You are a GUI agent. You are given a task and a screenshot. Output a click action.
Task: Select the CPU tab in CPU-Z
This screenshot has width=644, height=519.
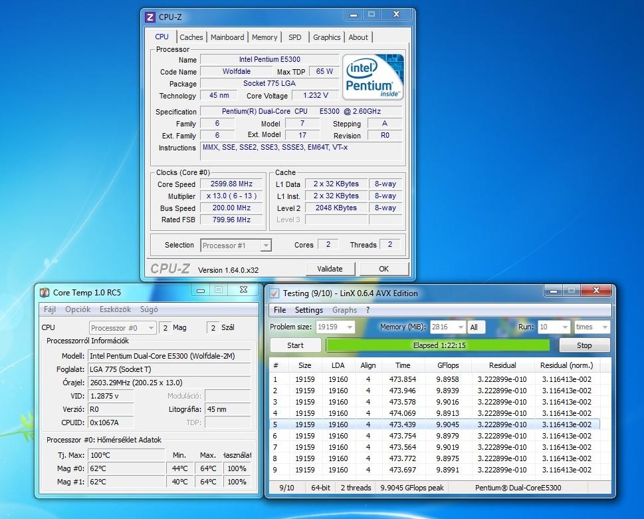click(x=161, y=36)
